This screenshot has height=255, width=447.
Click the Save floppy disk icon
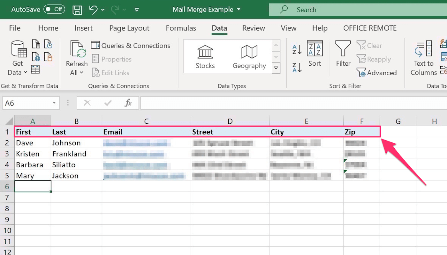[x=77, y=10]
